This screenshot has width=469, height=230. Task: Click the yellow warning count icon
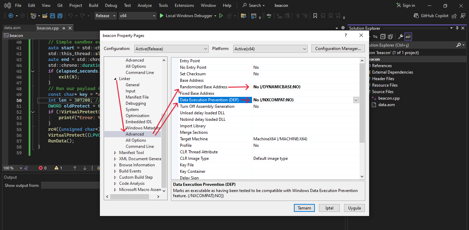point(56,168)
